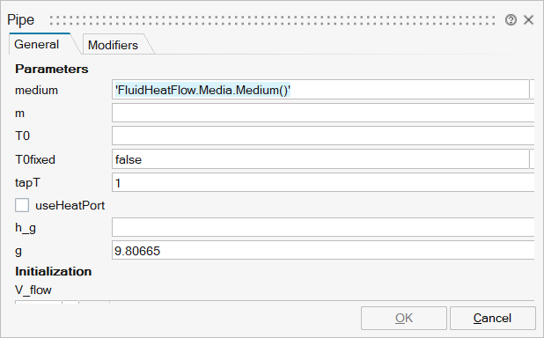Open the T0fixed dropdown button

[533, 159]
